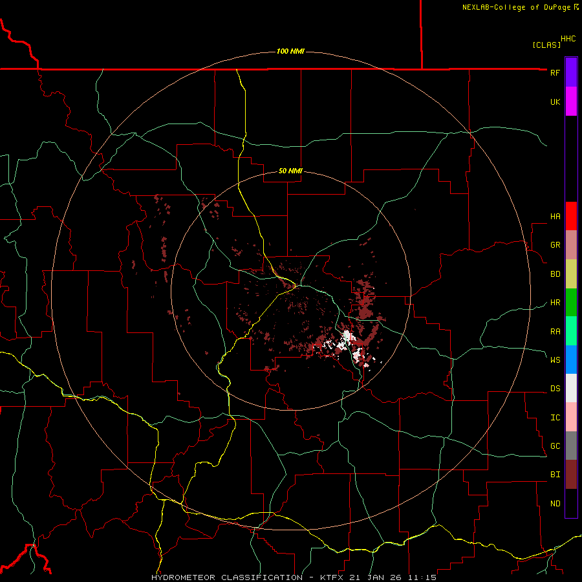
Task: Click the WS blue legend swatch
Action: pyautogui.click(x=571, y=360)
